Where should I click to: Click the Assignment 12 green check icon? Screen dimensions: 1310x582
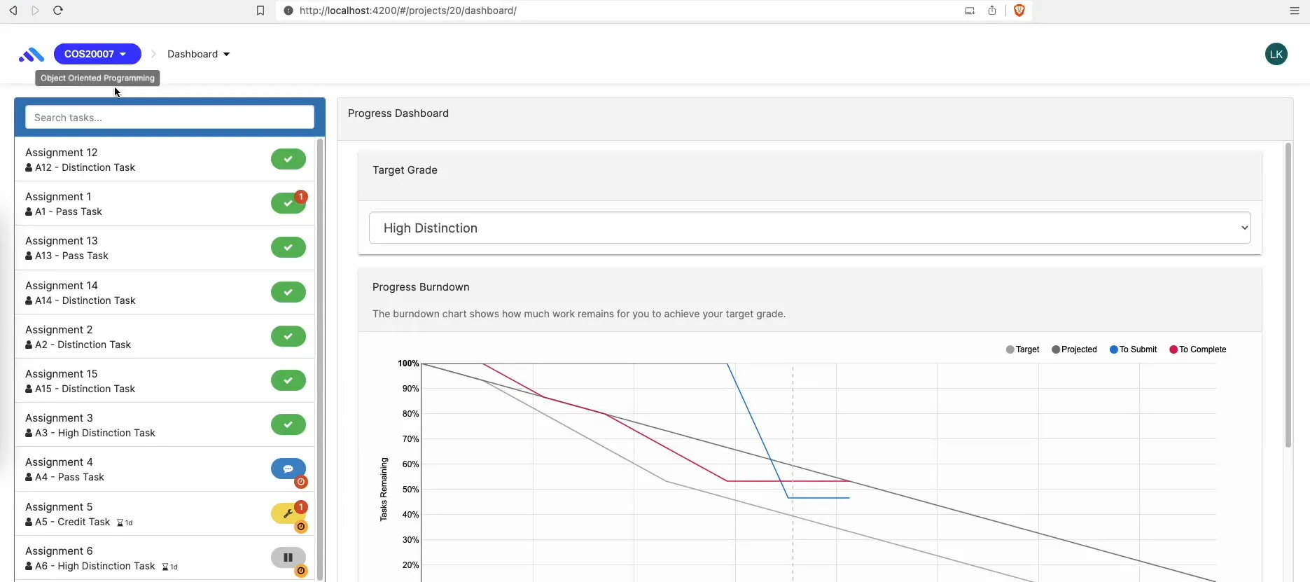288,160
